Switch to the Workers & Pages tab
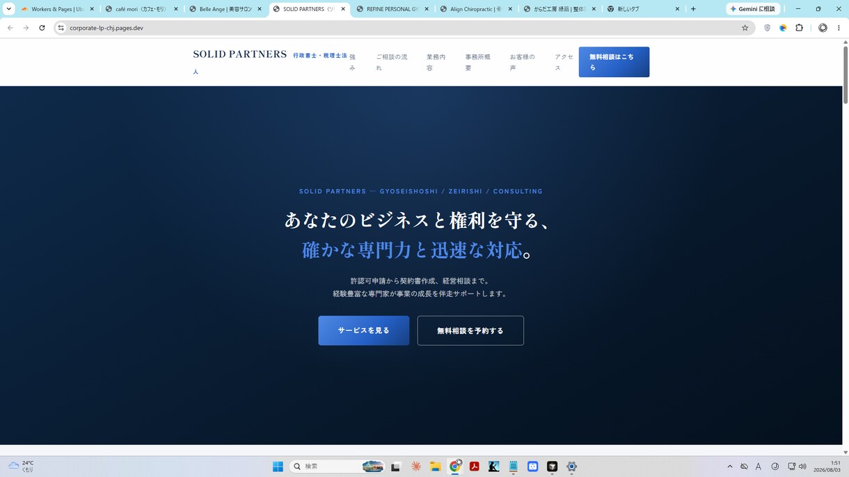 [57, 9]
